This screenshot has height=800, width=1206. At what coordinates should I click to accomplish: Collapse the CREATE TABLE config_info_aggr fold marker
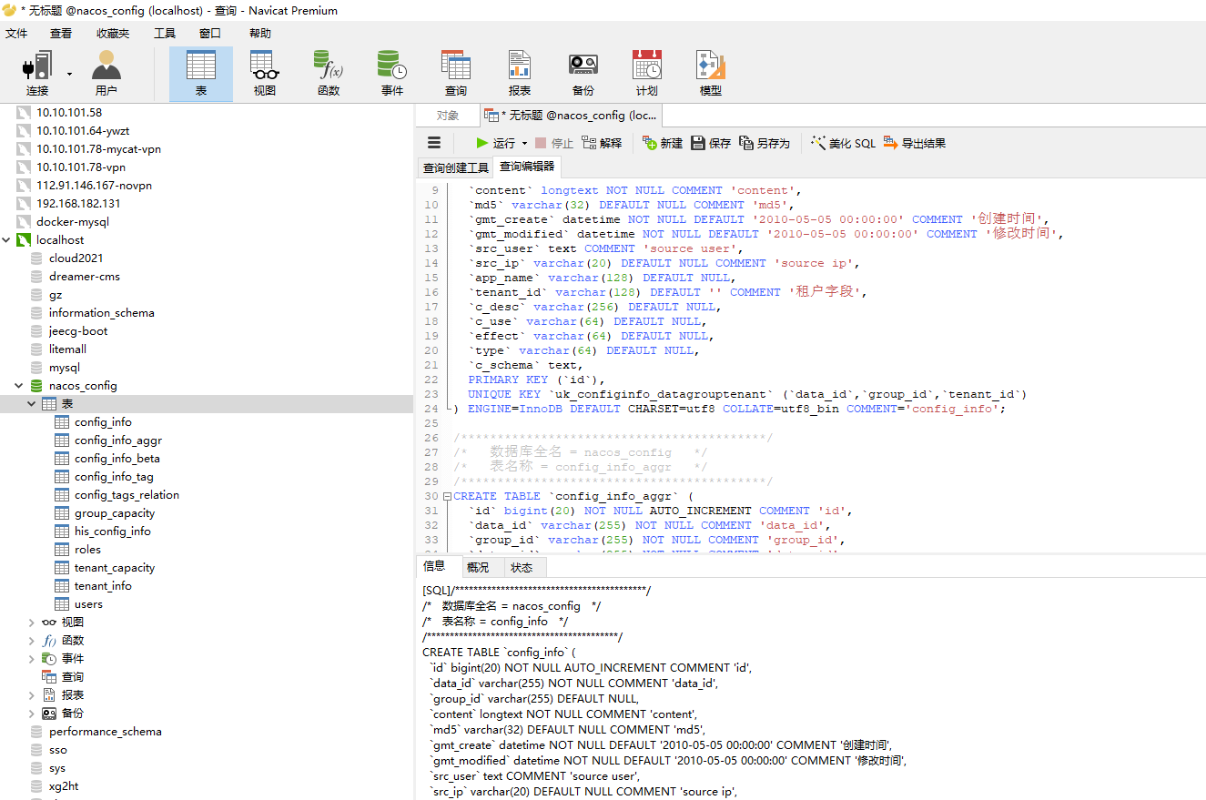click(x=447, y=496)
